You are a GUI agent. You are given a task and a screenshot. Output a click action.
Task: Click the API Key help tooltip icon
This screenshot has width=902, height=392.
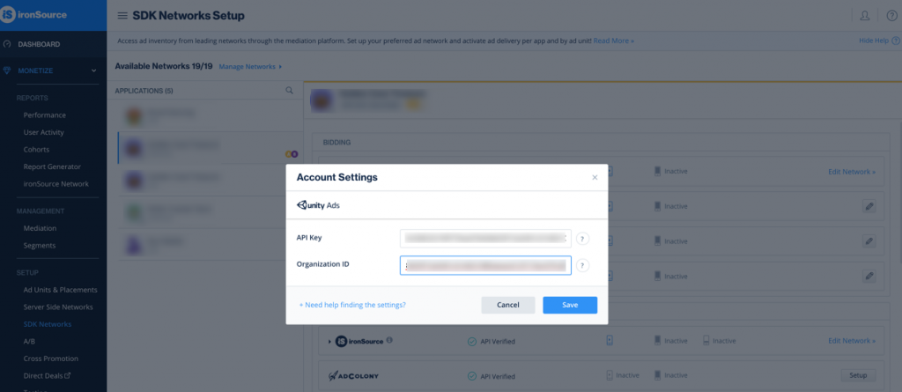pyautogui.click(x=583, y=239)
